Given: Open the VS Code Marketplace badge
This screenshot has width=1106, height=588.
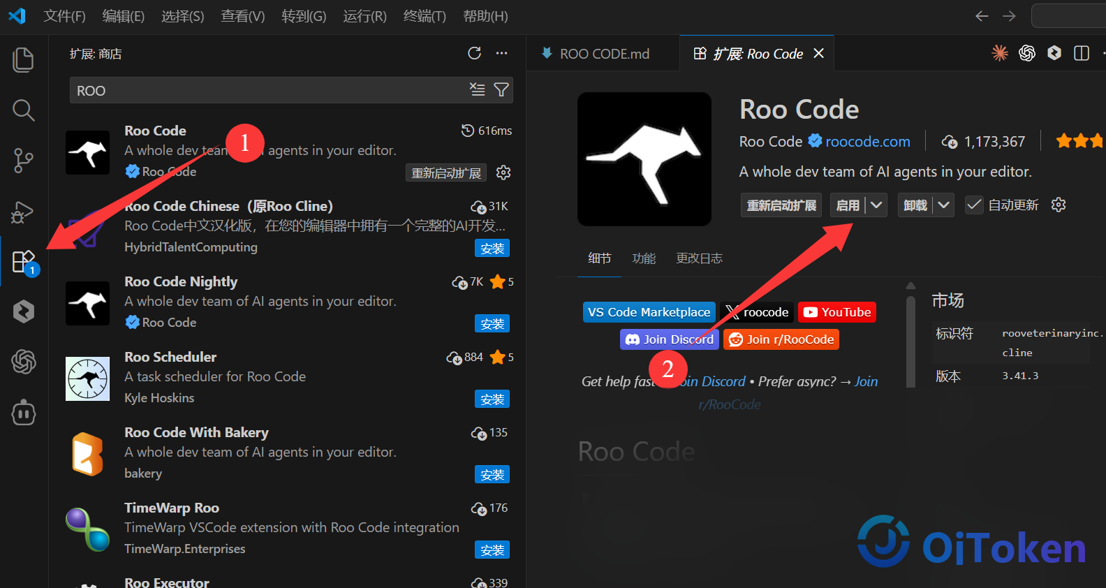Looking at the screenshot, I should coord(649,312).
